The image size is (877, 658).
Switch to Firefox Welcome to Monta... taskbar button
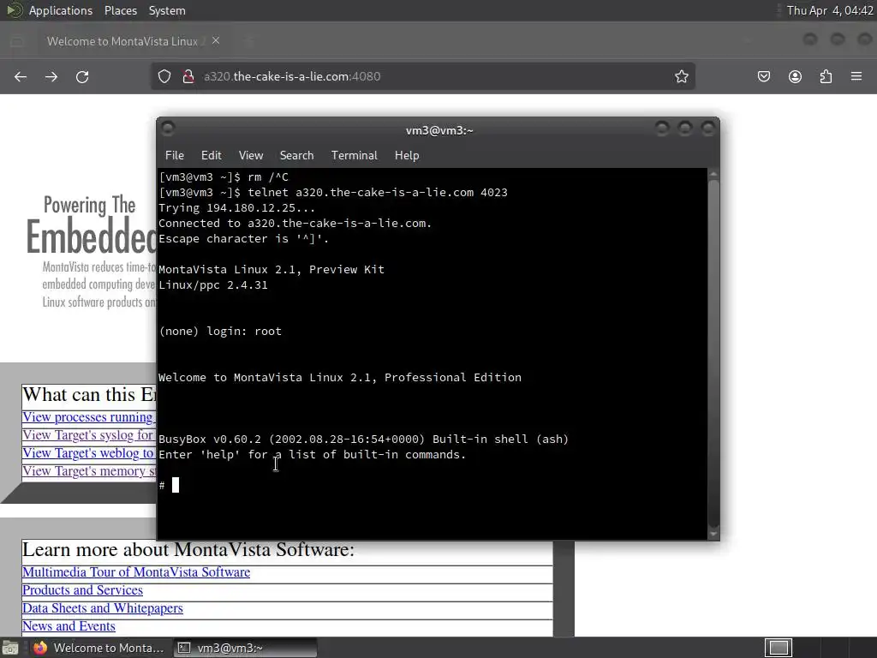98,648
